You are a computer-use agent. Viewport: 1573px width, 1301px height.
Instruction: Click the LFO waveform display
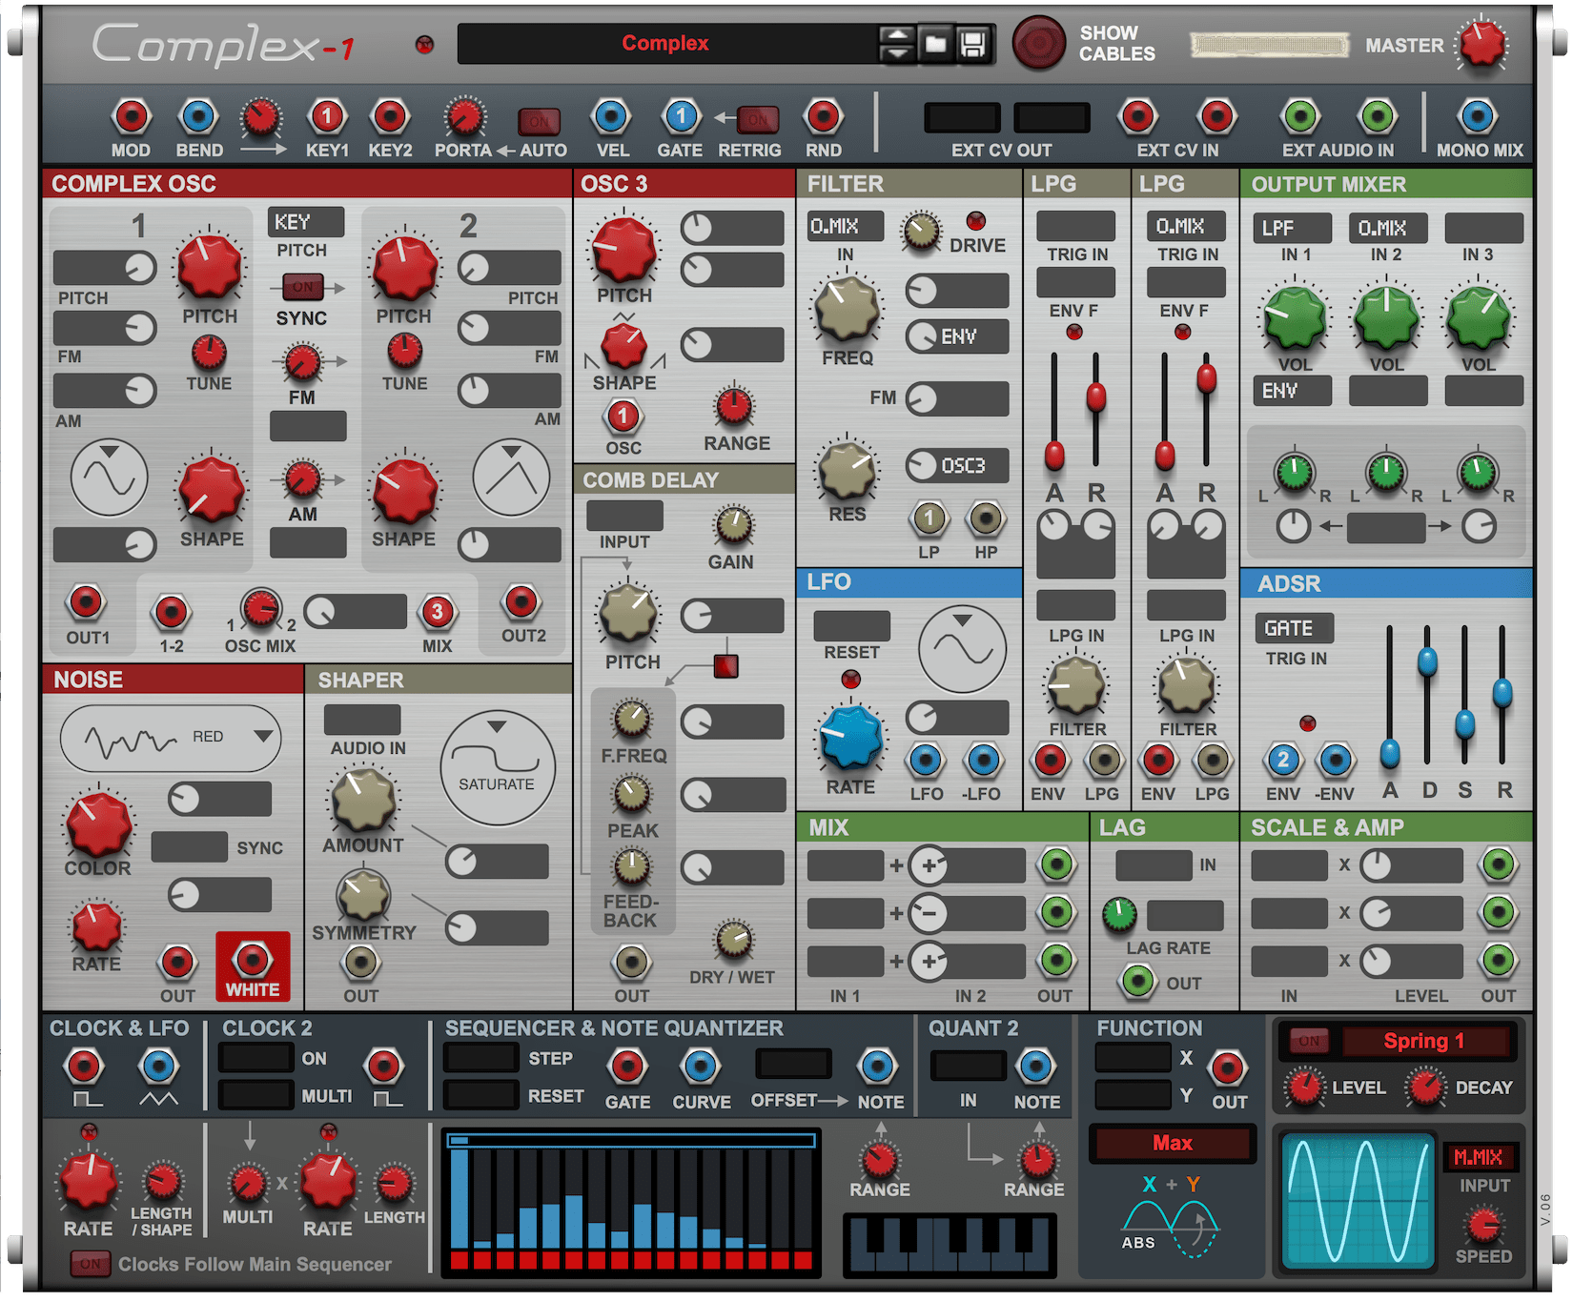[x=962, y=649]
